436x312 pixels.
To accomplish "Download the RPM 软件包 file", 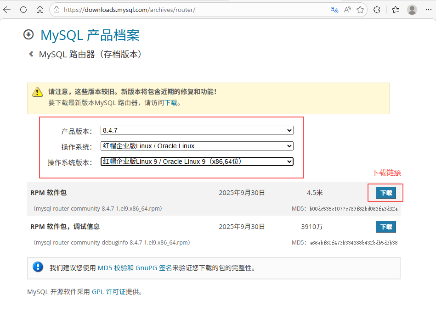I will (x=386, y=193).
